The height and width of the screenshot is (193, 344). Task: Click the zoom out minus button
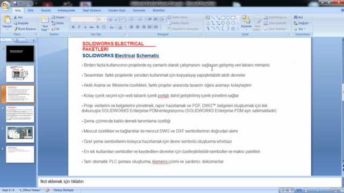(x=306, y=190)
